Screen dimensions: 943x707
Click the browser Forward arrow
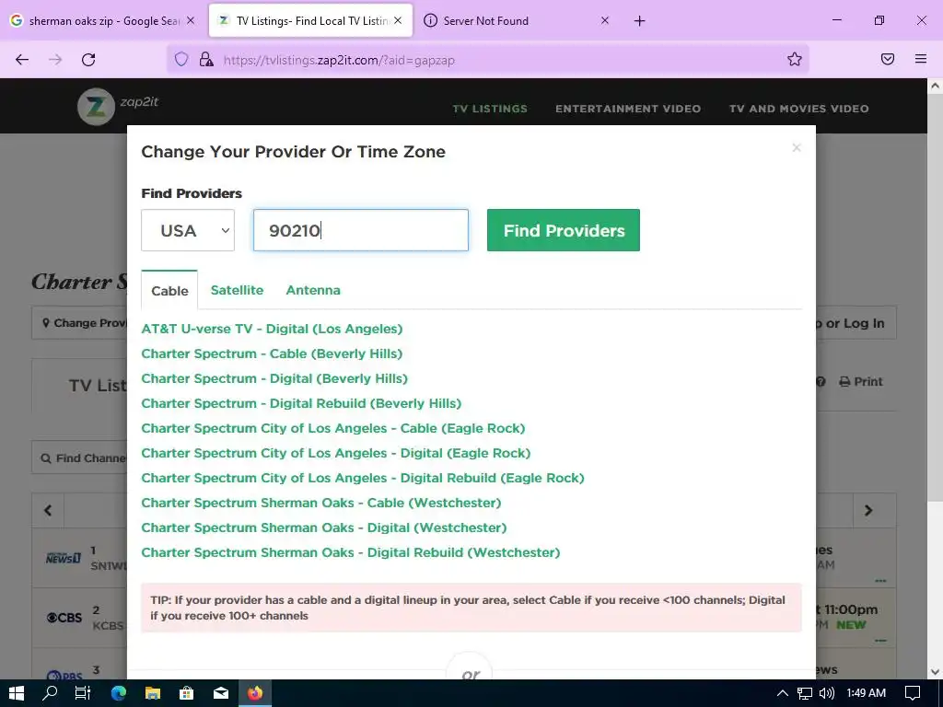coord(55,60)
